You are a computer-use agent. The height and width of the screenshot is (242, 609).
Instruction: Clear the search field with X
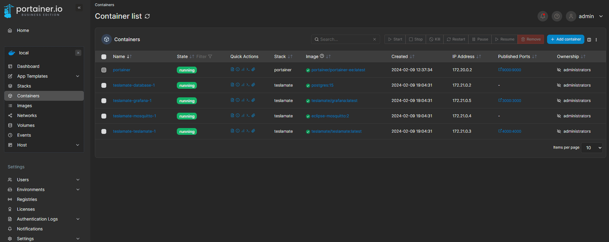(374, 39)
